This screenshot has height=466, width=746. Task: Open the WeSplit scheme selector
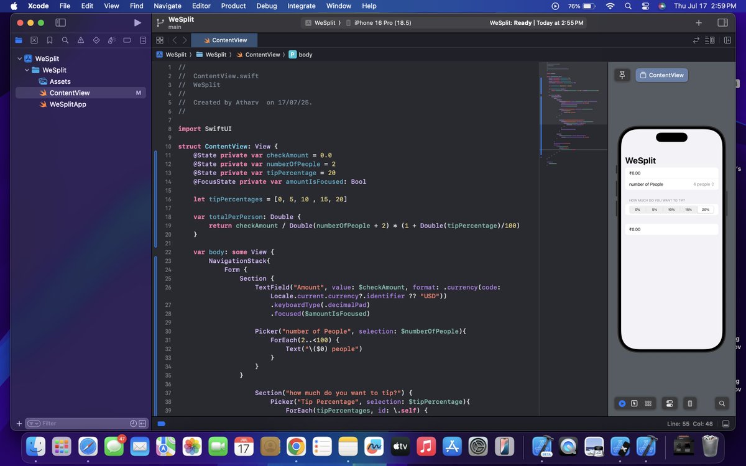coord(322,22)
